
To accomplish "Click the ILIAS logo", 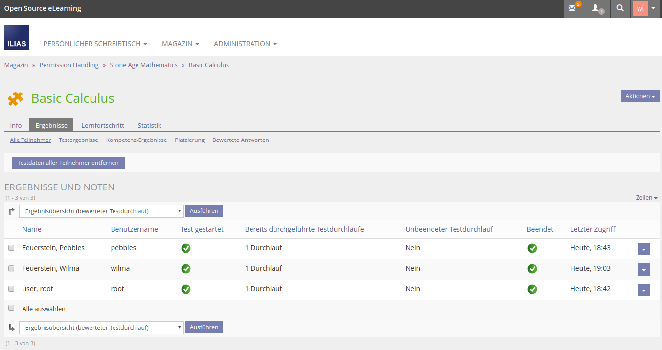I will click(17, 38).
